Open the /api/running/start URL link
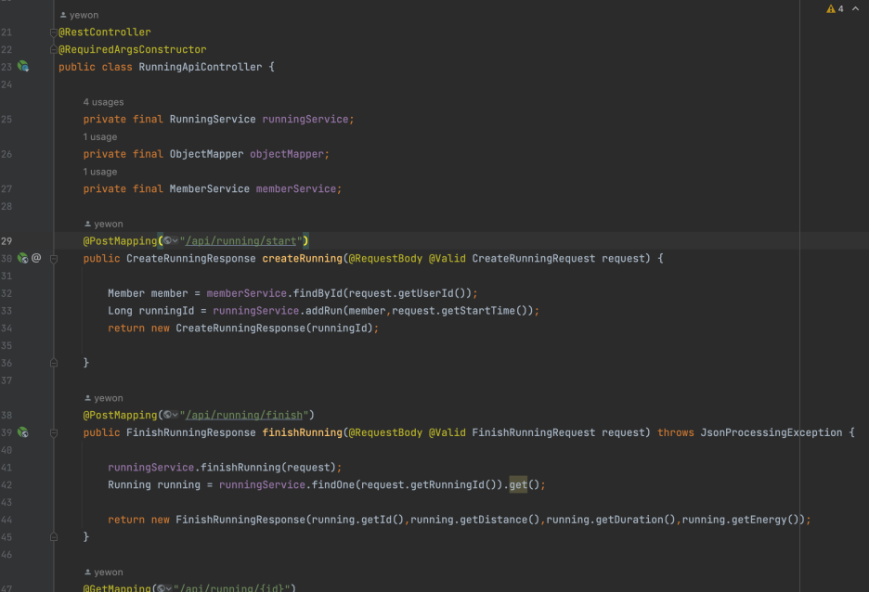The width and height of the screenshot is (869, 592). [x=241, y=241]
